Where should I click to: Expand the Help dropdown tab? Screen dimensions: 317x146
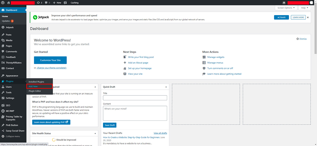coord(304,8)
